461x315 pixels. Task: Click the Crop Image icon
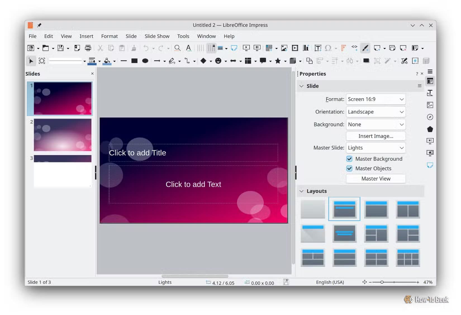(377, 61)
